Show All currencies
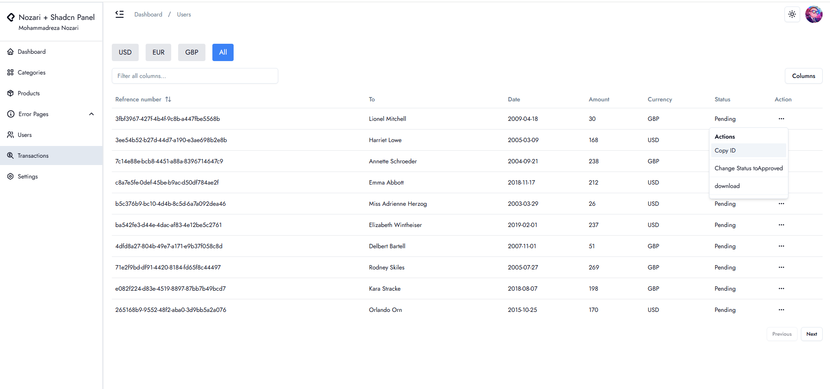 click(x=223, y=52)
